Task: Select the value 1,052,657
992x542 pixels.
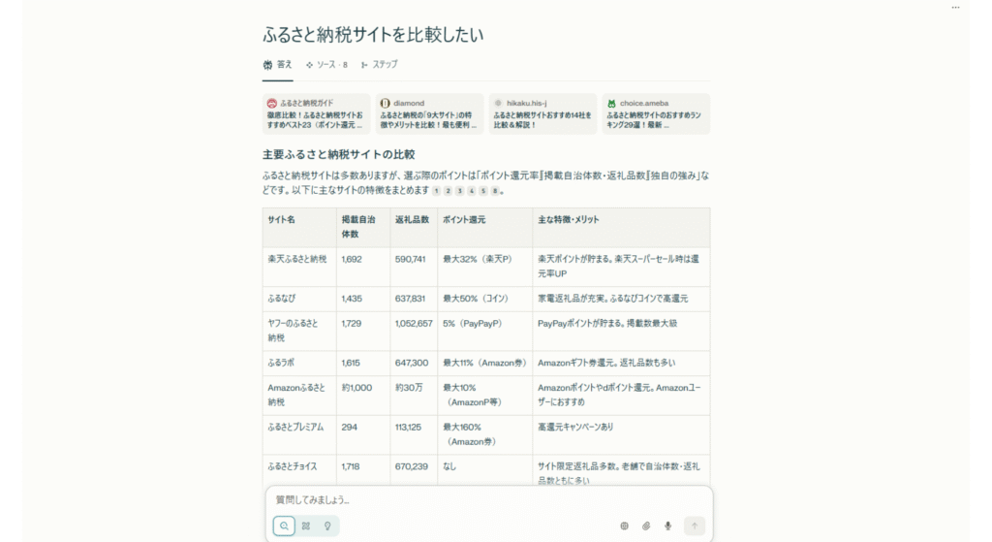Action: pos(414,324)
